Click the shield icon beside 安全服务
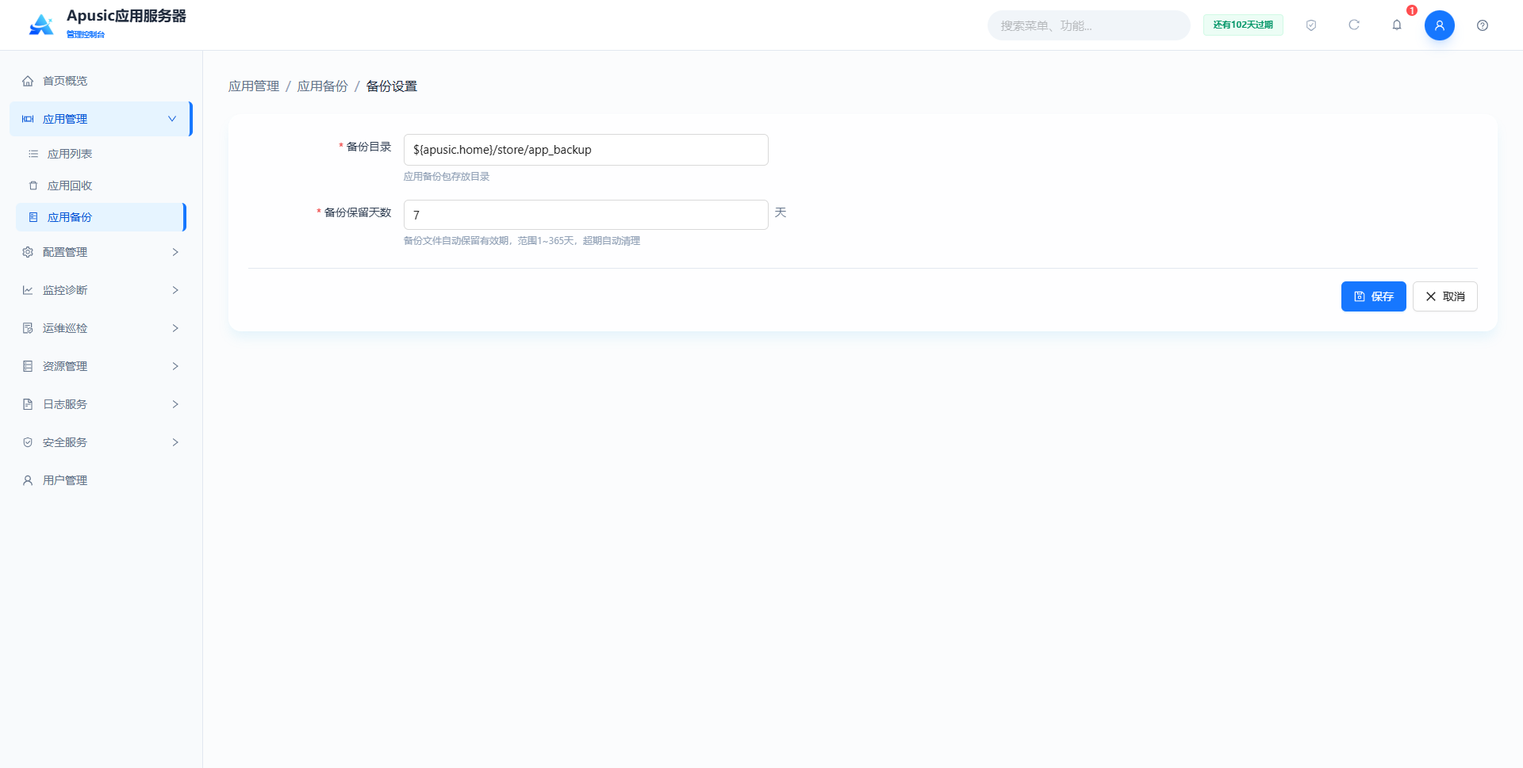Screen dimensions: 1523x768 [x=28, y=442]
